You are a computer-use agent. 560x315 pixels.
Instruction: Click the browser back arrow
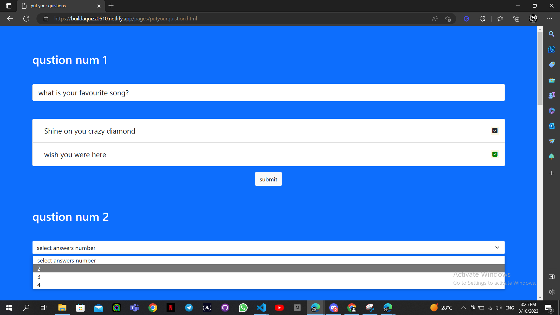click(x=10, y=19)
